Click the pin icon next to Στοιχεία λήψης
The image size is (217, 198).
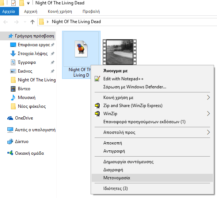point(53,54)
